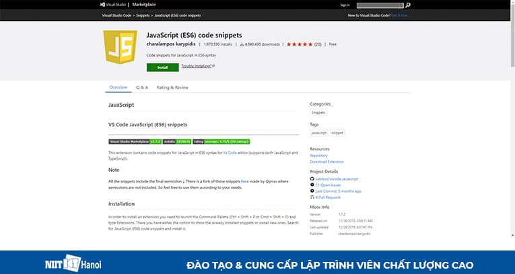Click the rating average badge
Image resolution: width=515 pixels, height=274 pixels.
pos(221,142)
